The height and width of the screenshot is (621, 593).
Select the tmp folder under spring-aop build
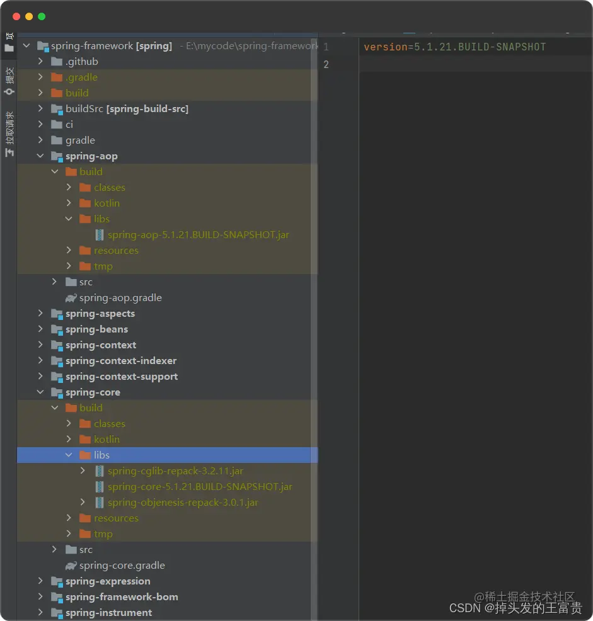(103, 266)
